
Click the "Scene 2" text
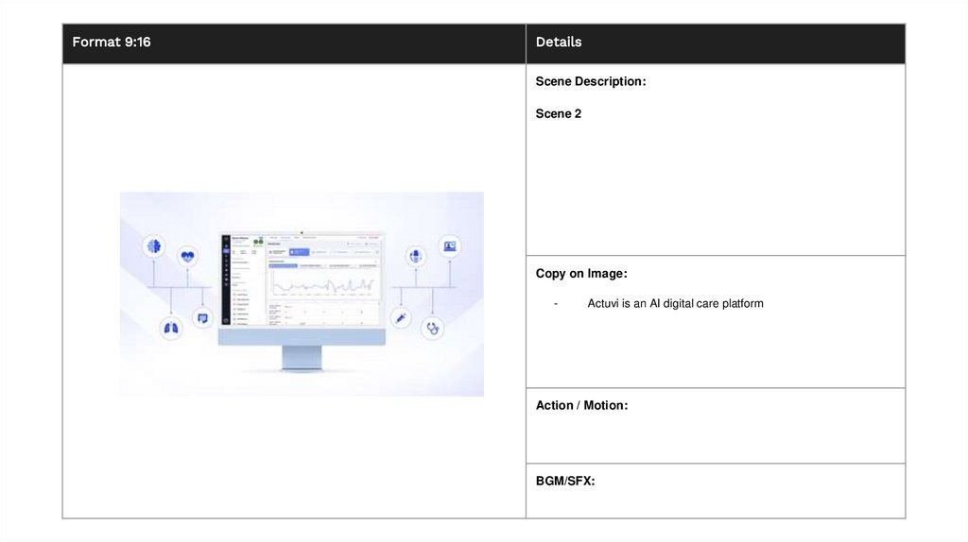click(x=558, y=113)
